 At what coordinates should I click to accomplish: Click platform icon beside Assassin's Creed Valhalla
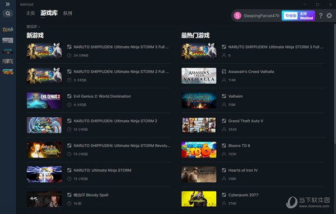point(224,72)
